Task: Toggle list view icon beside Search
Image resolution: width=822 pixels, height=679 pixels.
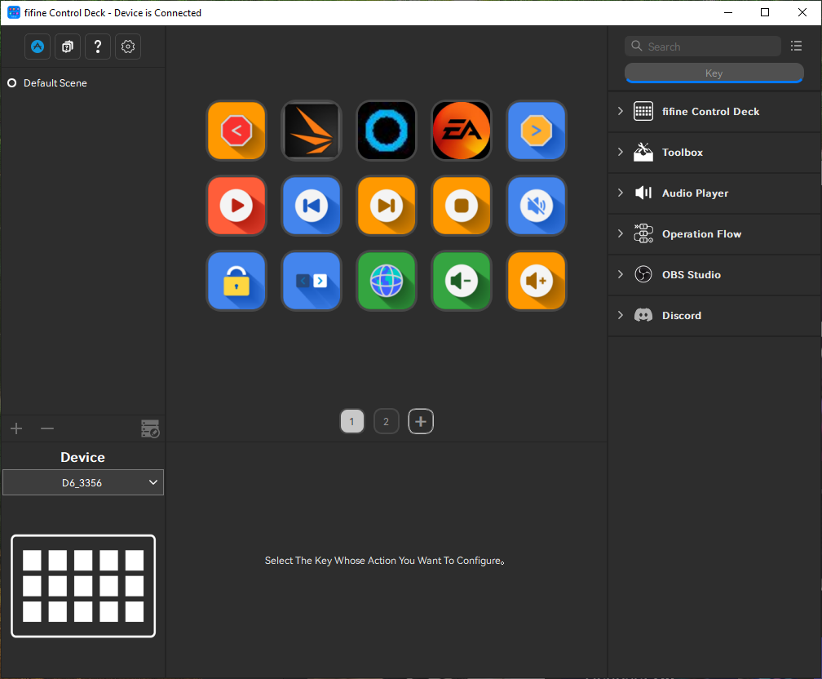Action: point(796,47)
